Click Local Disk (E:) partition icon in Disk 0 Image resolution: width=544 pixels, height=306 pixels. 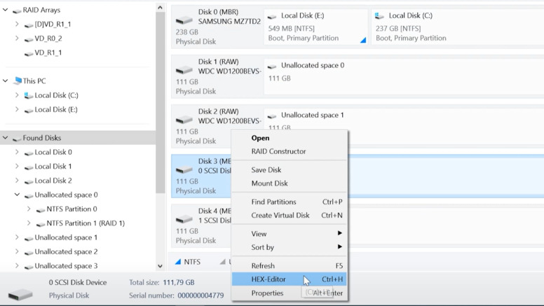(272, 16)
